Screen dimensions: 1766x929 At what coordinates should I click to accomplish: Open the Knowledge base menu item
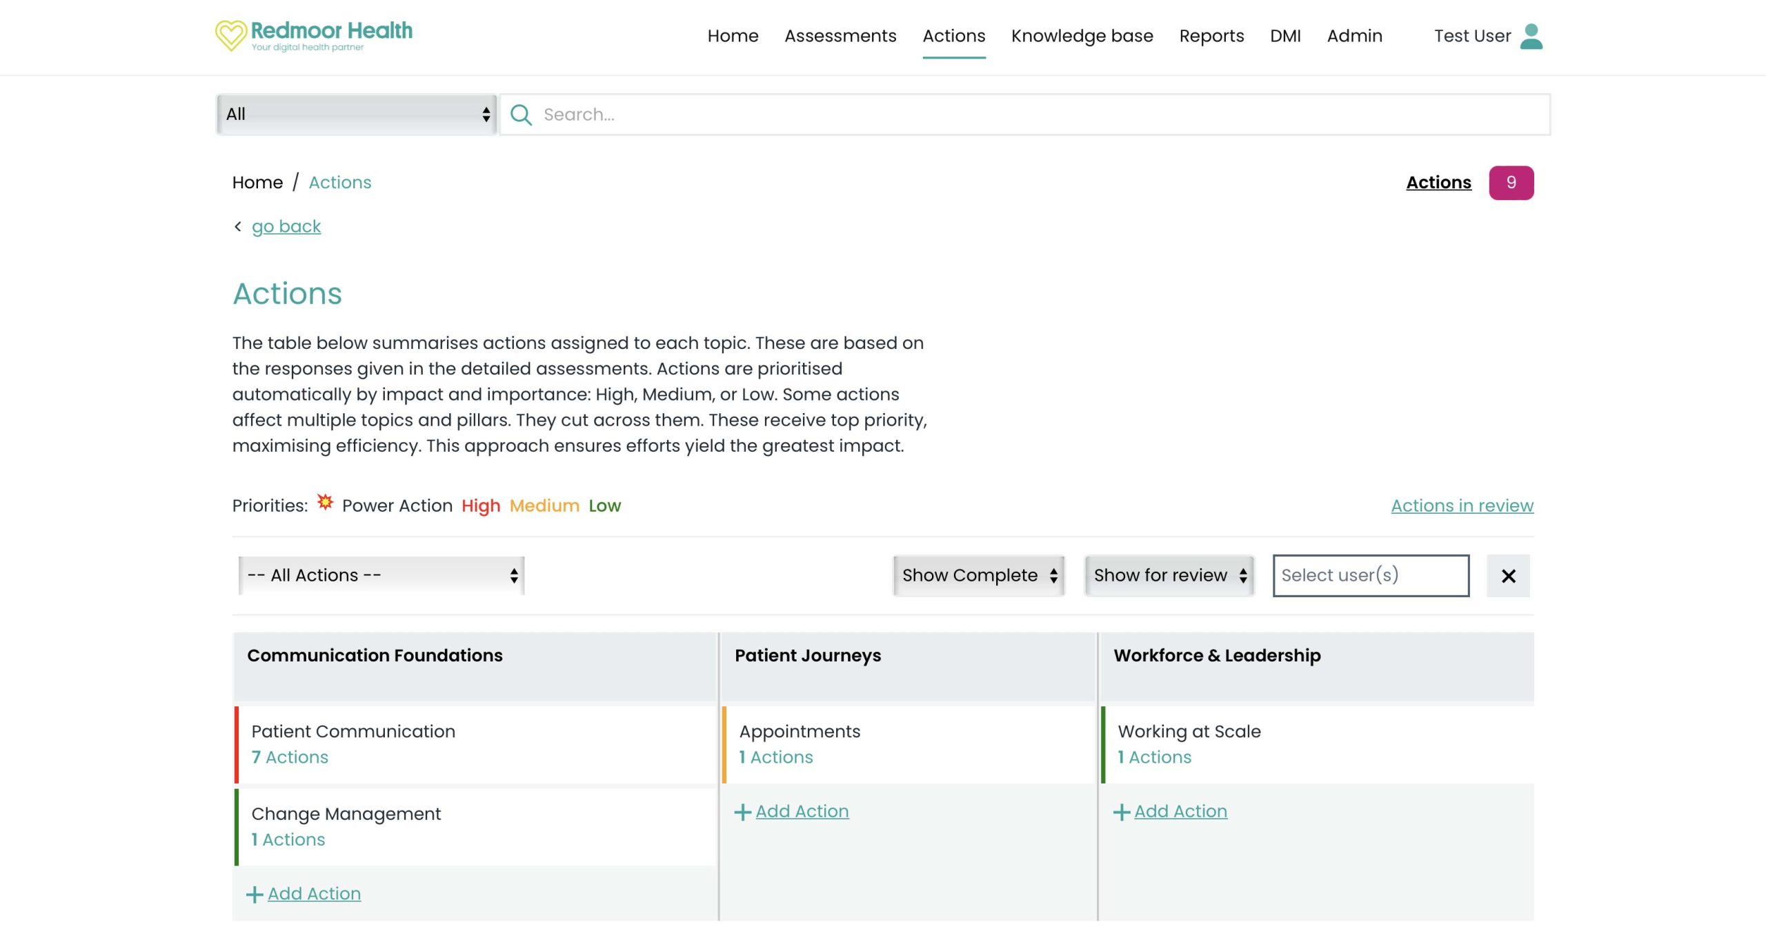[1082, 36]
